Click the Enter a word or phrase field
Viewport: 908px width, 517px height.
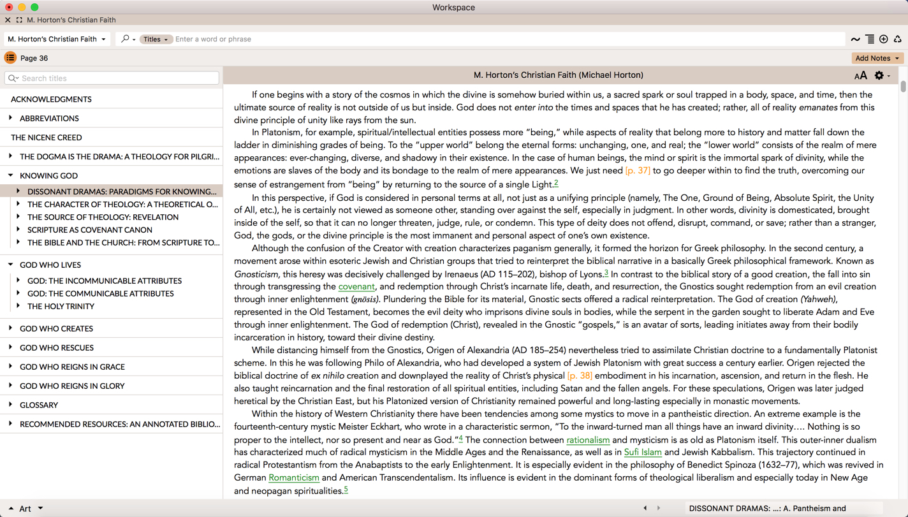(x=509, y=40)
